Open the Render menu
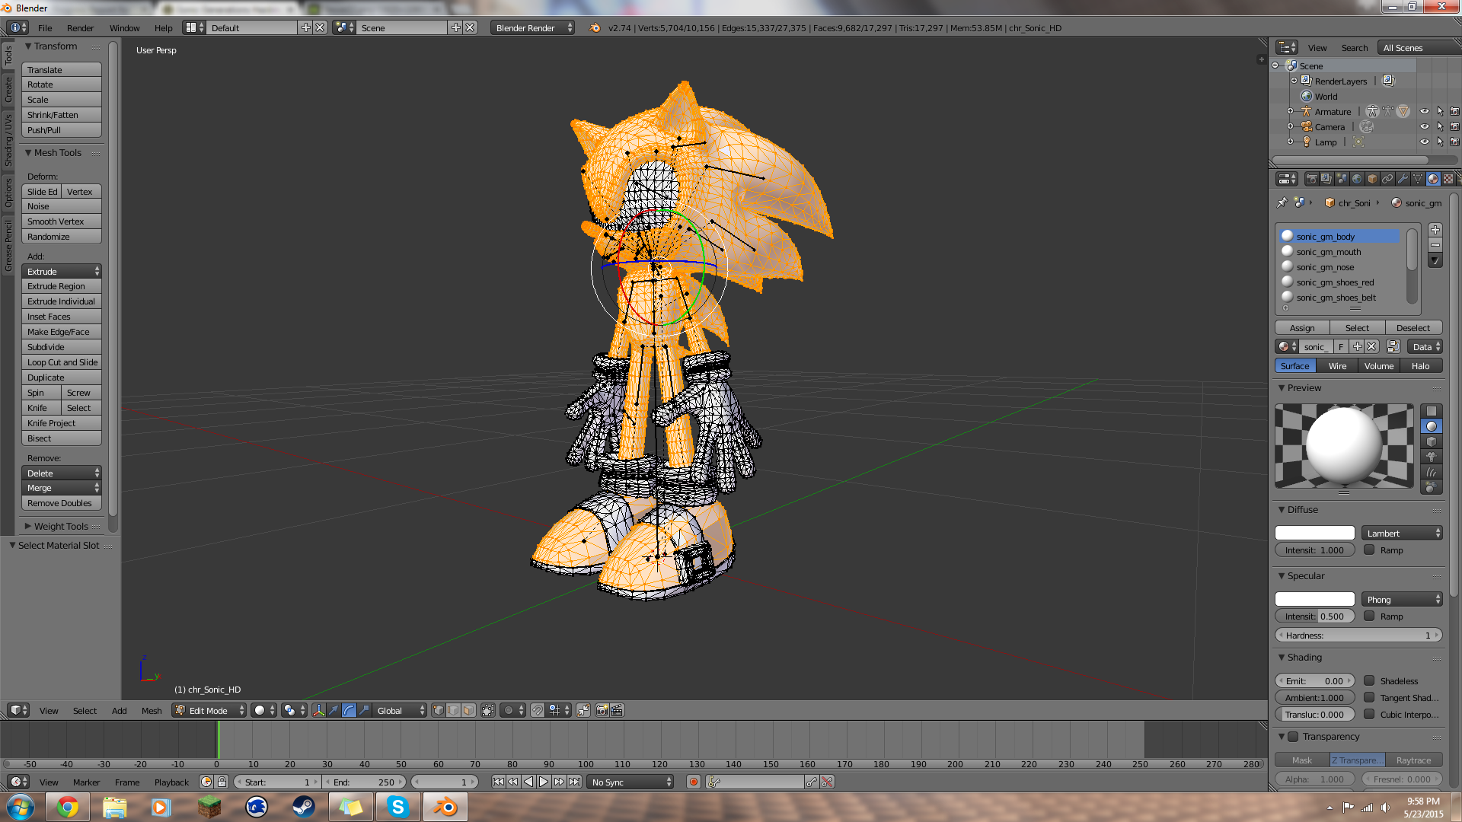The width and height of the screenshot is (1462, 822). pyautogui.click(x=80, y=27)
